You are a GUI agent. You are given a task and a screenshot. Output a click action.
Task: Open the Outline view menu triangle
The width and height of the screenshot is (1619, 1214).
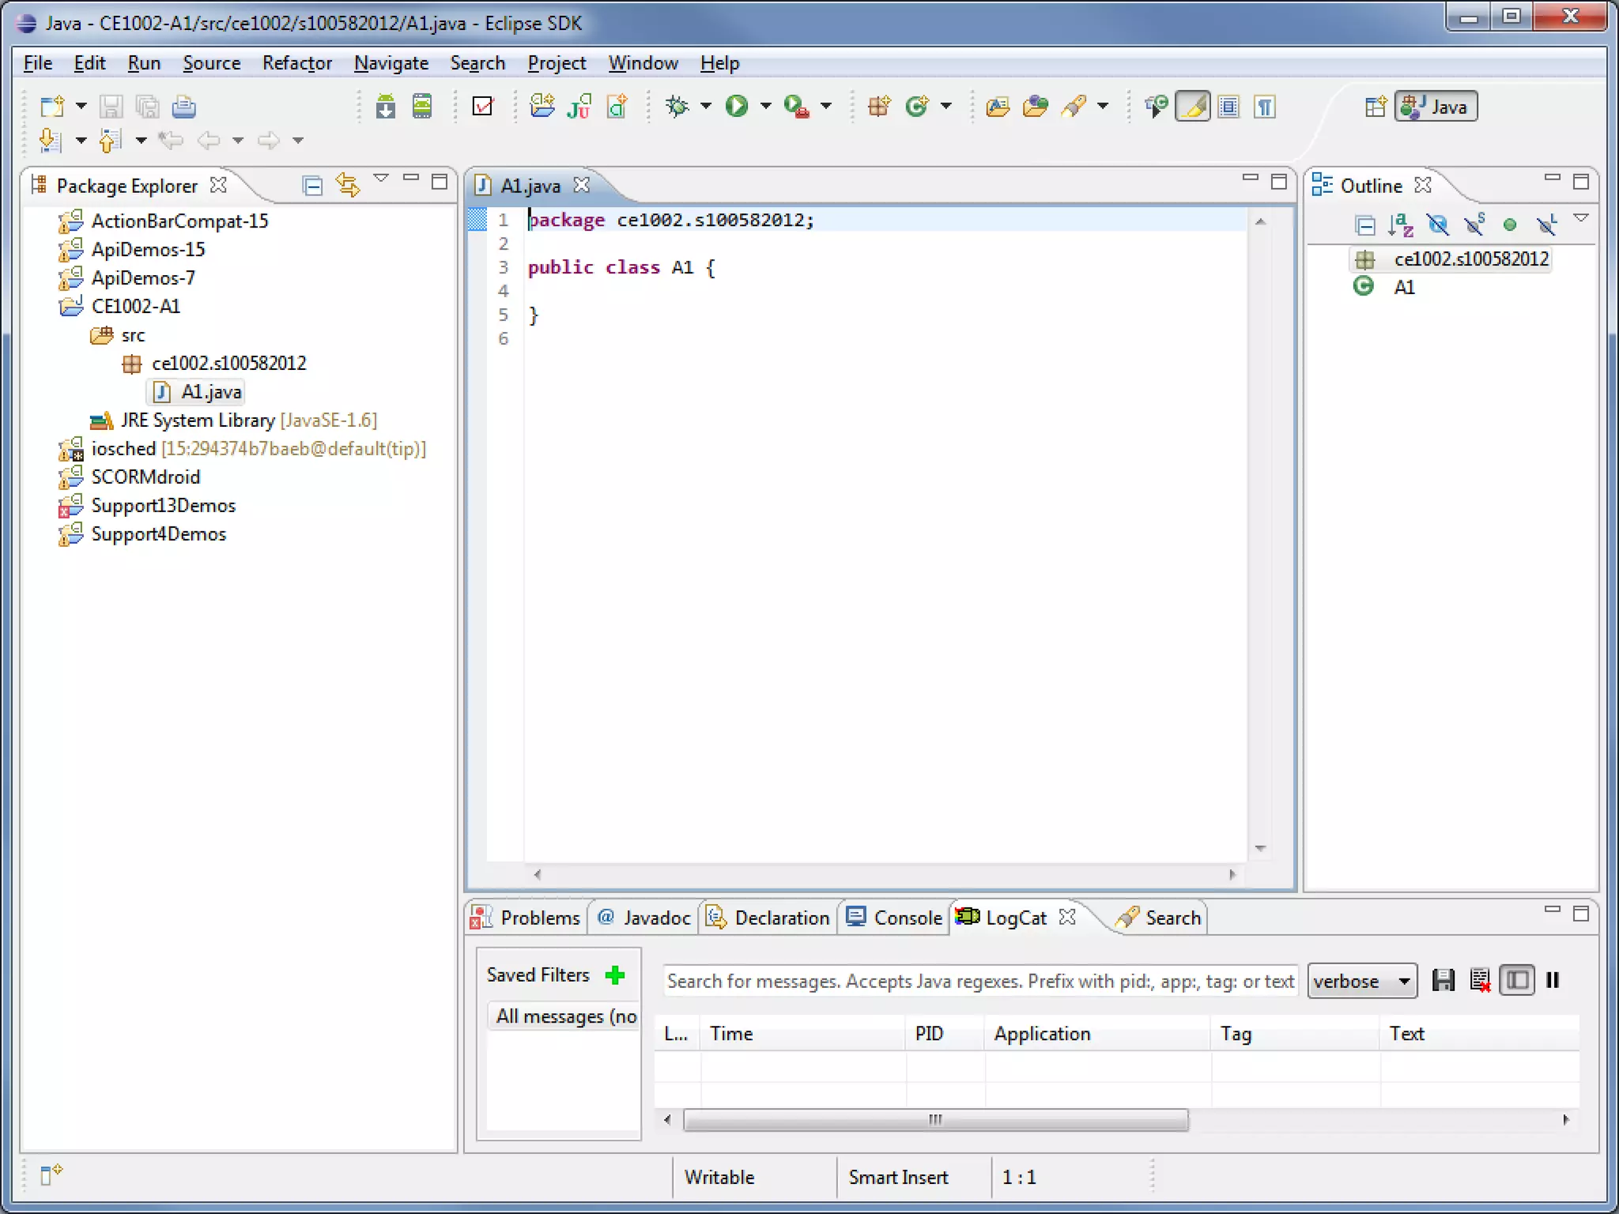(x=1581, y=218)
